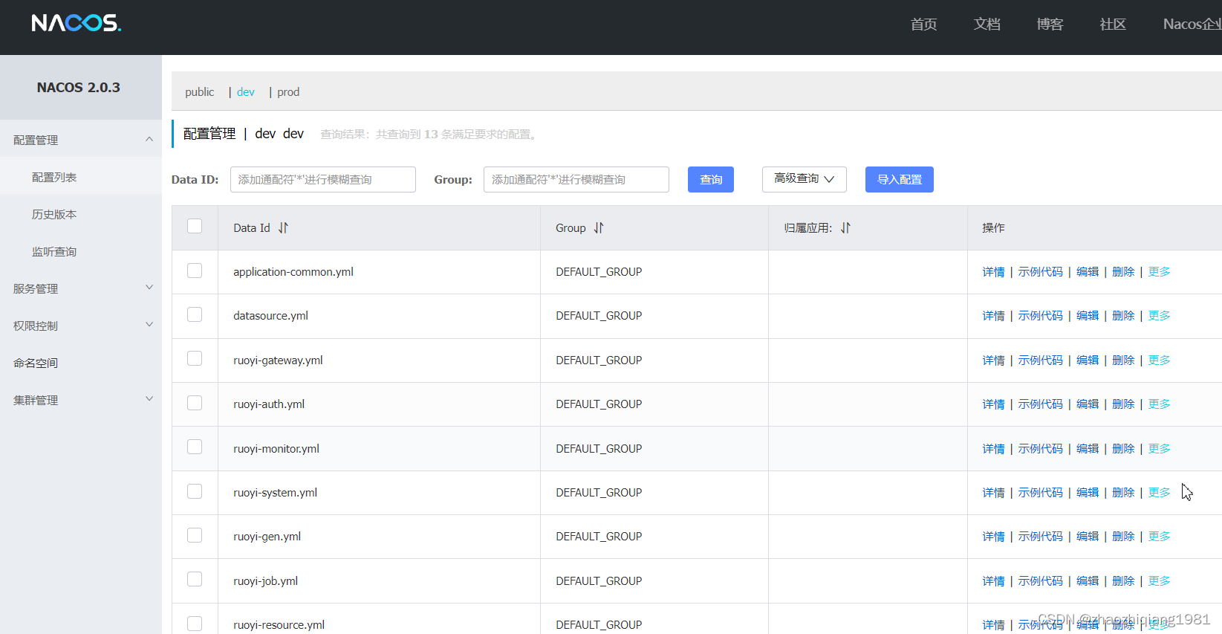Click the 导入配置 button

(900, 179)
